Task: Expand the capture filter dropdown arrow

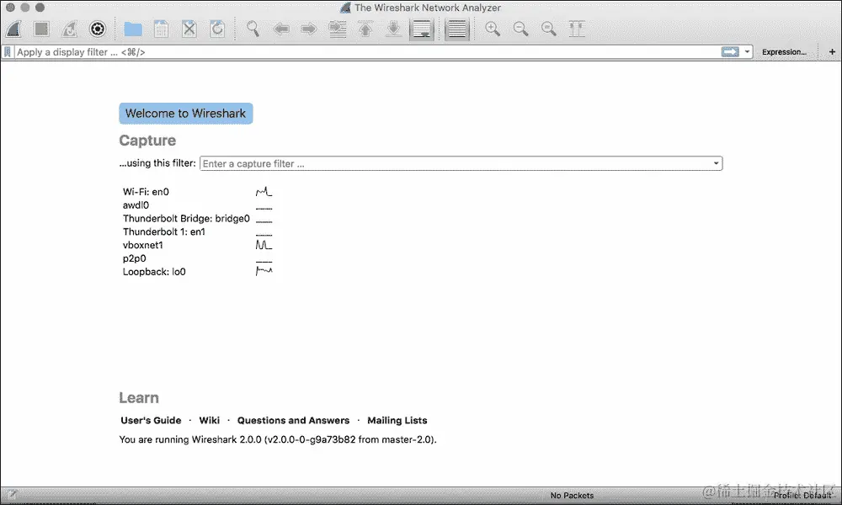Action: tap(716, 163)
